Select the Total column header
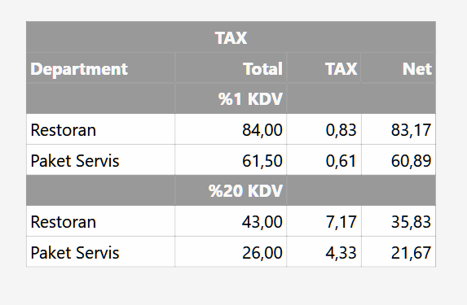 231,68
